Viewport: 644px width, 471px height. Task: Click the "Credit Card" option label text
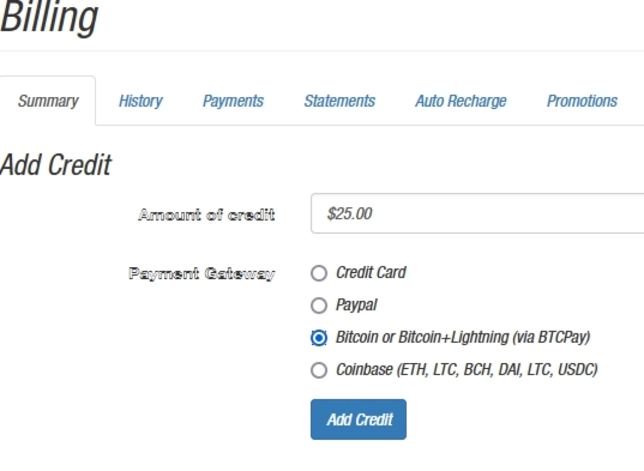(371, 273)
